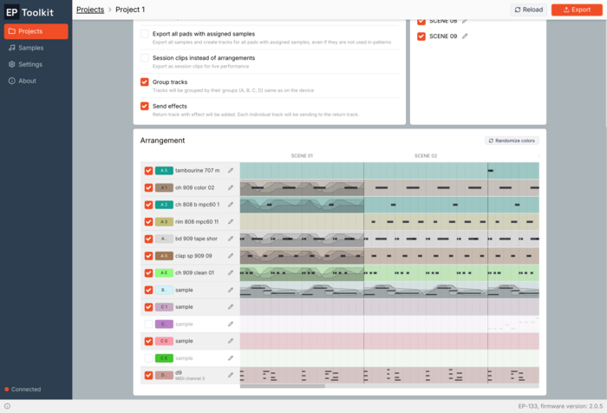Click the pencil icon on unchecked C. sample row
Image resolution: width=607 pixels, height=413 pixels.
coord(231,324)
